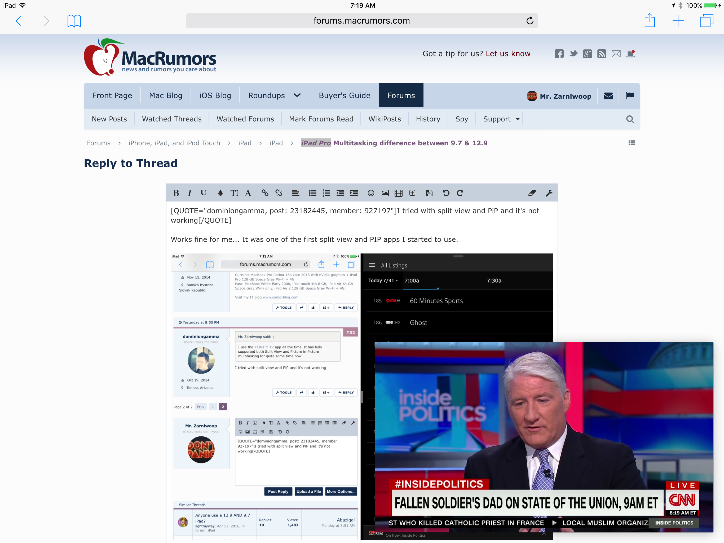Open the font family tool
The height and width of the screenshot is (543, 724).
point(248,193)
